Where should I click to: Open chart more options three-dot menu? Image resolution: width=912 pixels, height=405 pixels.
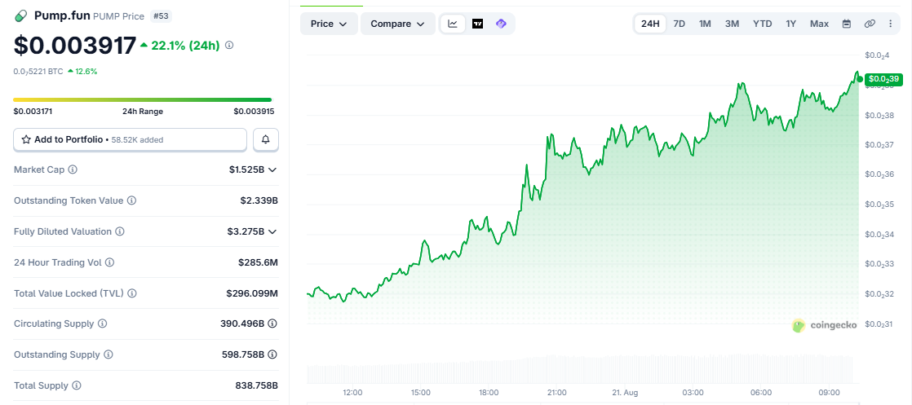point(891,24)
